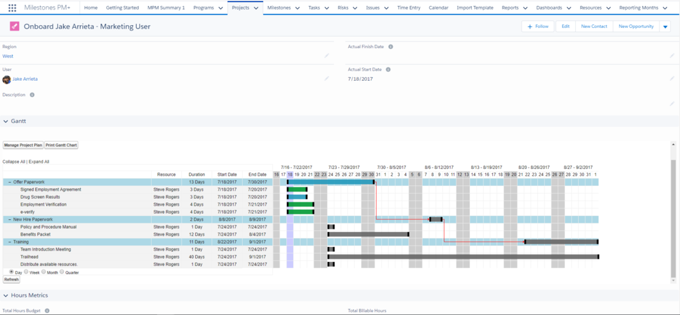The width and height of the screenshot is (680, 315).
Task: Open the West region link
Action: click(x=7, y=56)
